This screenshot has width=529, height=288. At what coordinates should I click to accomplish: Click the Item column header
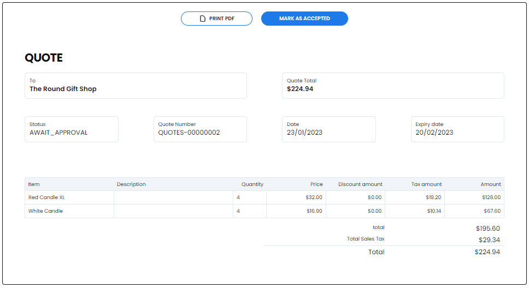click(x=34, y=184)
